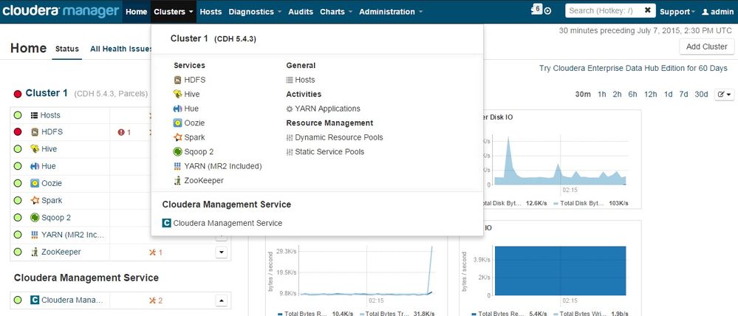
Task: Click in the Search input field
Action: pyautogui.click(x=604, y=10)
